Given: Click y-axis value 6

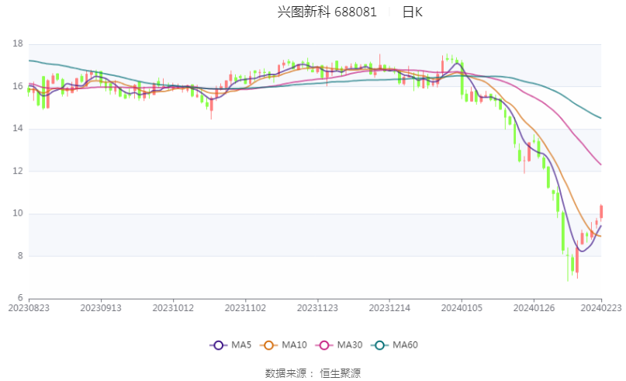Looking at the screenshot, I should coord(20,298).
